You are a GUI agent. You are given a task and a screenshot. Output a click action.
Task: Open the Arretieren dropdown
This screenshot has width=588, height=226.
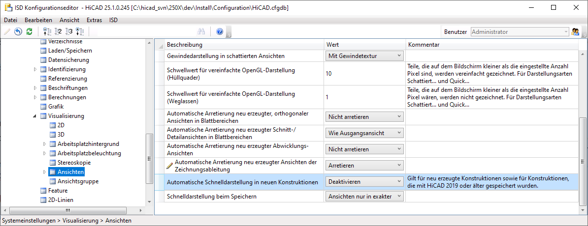(364, 165)
